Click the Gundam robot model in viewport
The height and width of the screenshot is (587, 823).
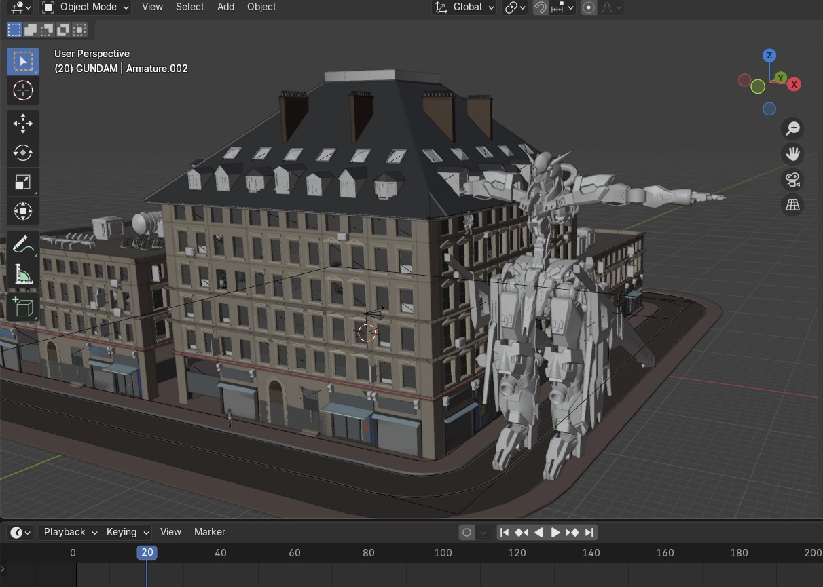pyautogui.click(x=555, y=305)
